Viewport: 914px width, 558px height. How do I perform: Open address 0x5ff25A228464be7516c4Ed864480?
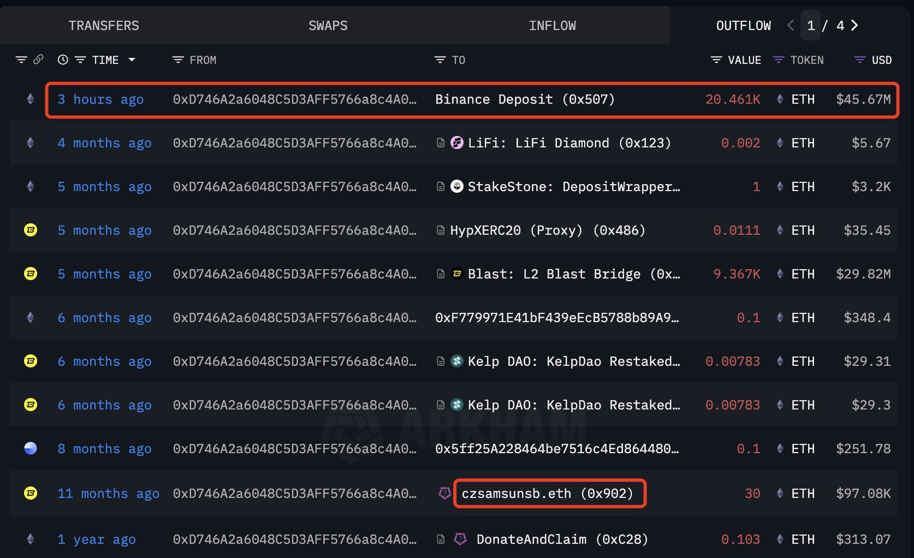(x=557, y=449)
